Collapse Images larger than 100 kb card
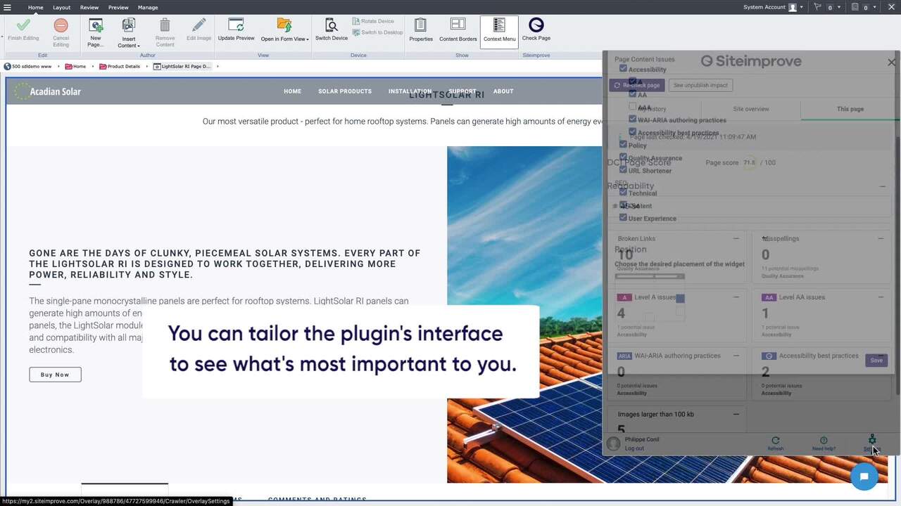The height and width of the screenshot is (506, 901). click(736, 414)
